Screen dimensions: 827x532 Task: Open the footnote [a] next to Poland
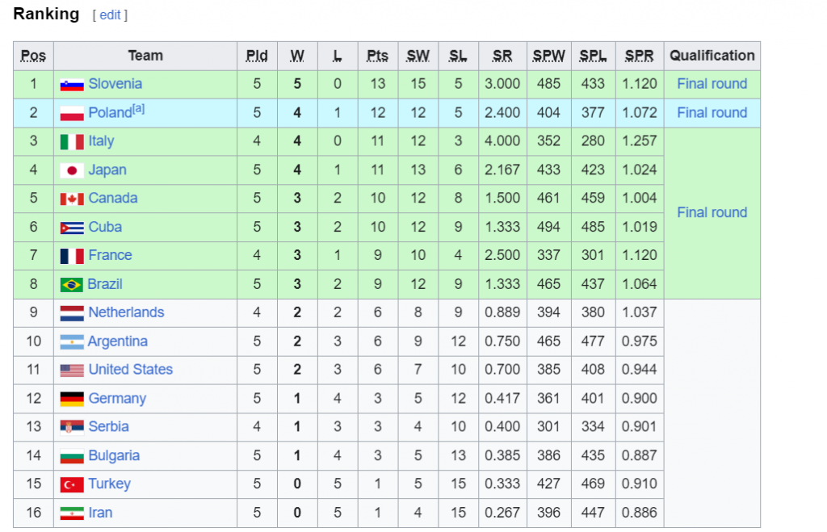click(138, 109)
